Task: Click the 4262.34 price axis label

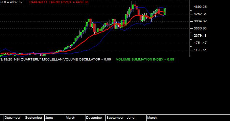Action: (200, 14)
